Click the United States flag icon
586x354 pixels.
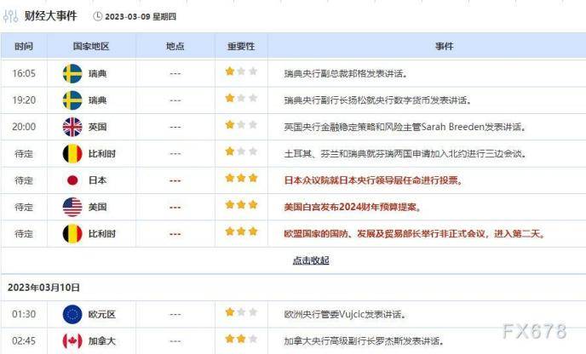click(72, 207)
